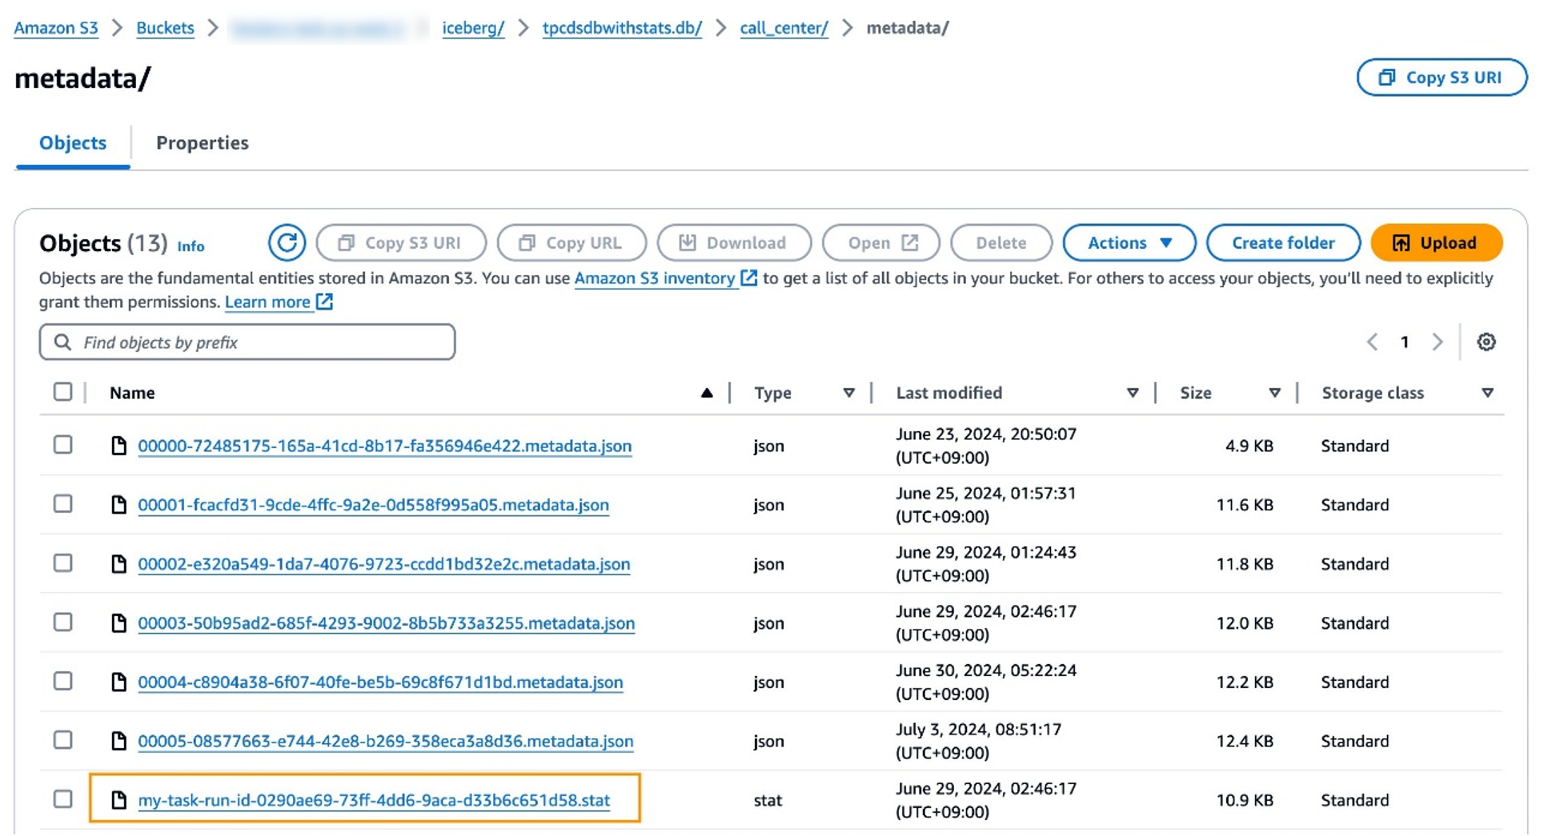This screenshot has width=1548, height=836.
Task: Select the Objects tab
Action: click(x=73, y=143)
